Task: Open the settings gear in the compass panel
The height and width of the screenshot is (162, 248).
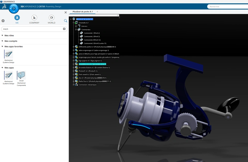Action: [3, 21]
